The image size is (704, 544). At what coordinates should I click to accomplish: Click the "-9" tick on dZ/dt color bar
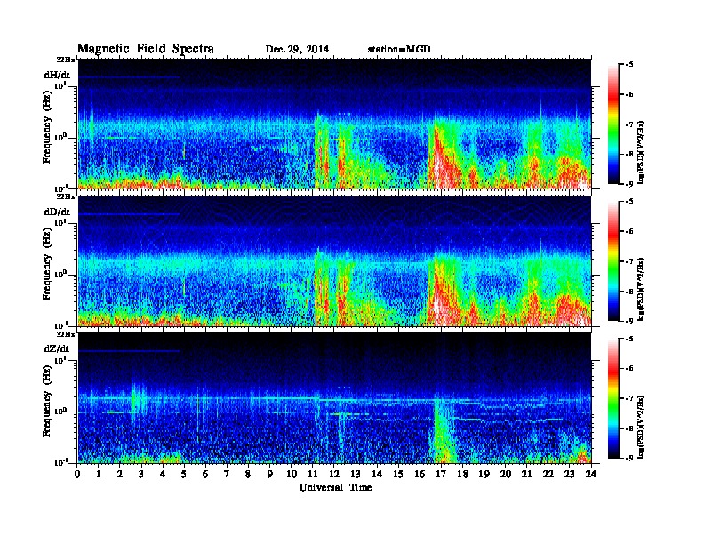click(x=629, y=458)
